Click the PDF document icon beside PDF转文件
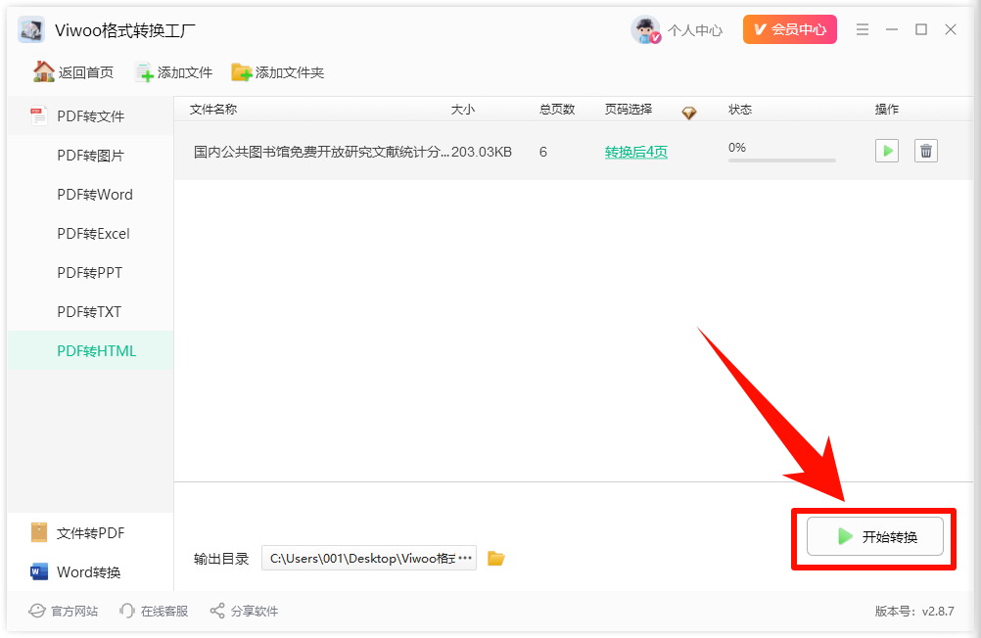The width and height of the screenshot is (981, 638). point(39,115)
